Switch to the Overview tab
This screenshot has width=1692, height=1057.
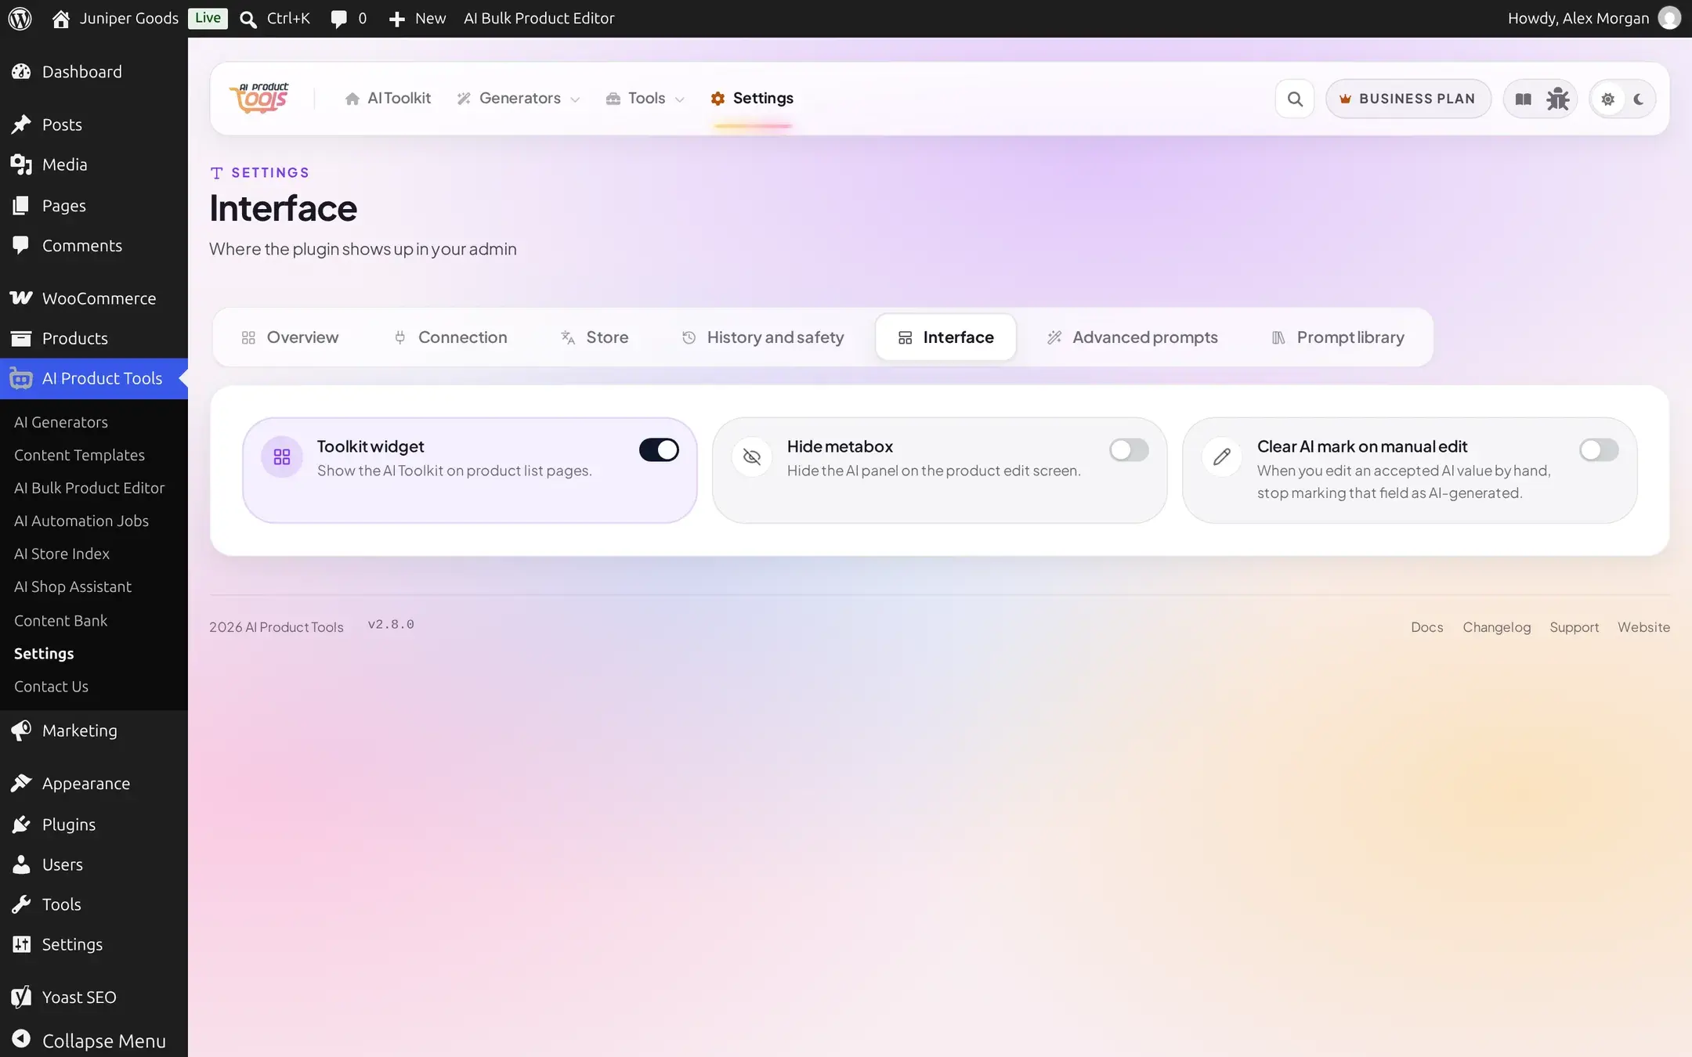(x=290, y=337)
